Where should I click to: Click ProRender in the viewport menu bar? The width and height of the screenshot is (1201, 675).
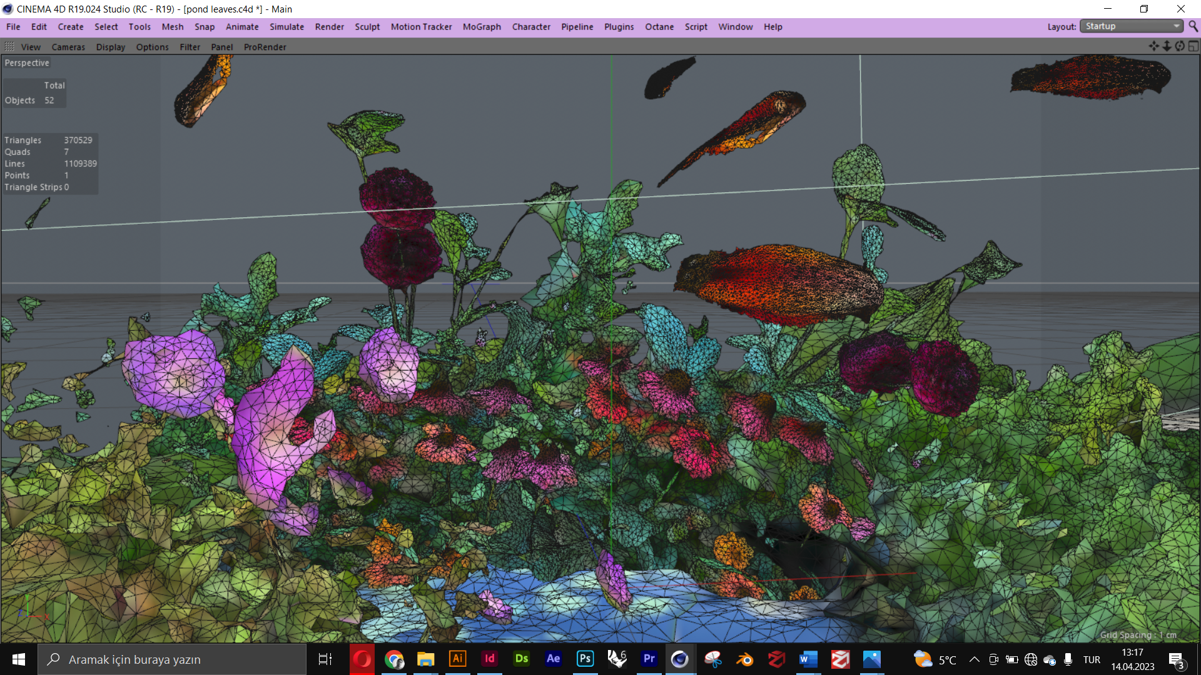pyautogui.click(x=265, y=47)
